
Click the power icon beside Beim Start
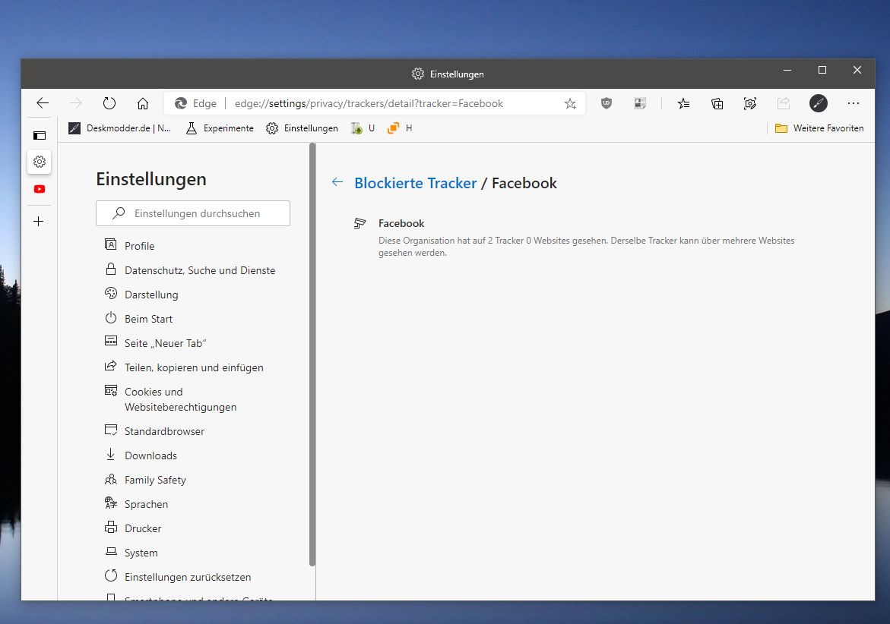pos(111,317)
